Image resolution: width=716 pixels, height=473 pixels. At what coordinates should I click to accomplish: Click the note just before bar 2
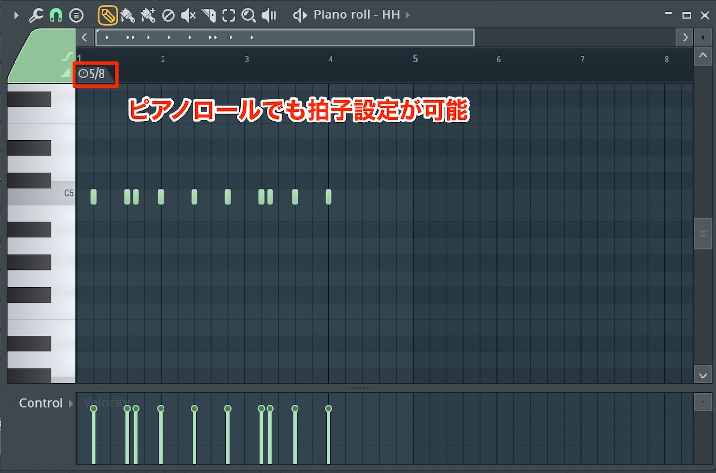(161, 197)
